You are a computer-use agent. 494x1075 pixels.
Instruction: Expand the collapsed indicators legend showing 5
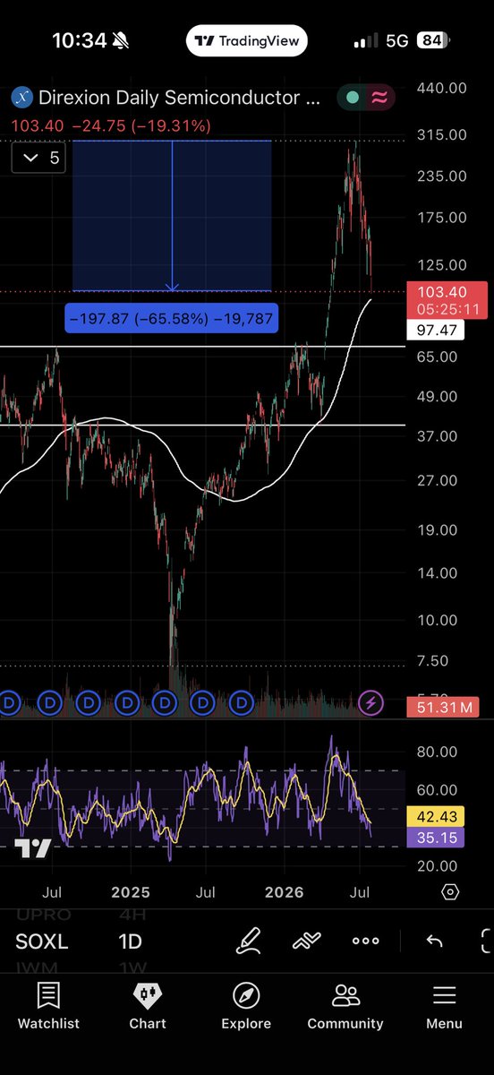coord(40,159)
